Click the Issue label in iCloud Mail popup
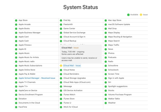 click(76, 48)
